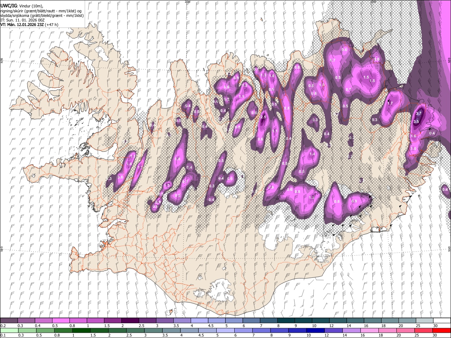Pick upper legend swatch between 12 and 14
451x338 pixels.
point(338,321)
